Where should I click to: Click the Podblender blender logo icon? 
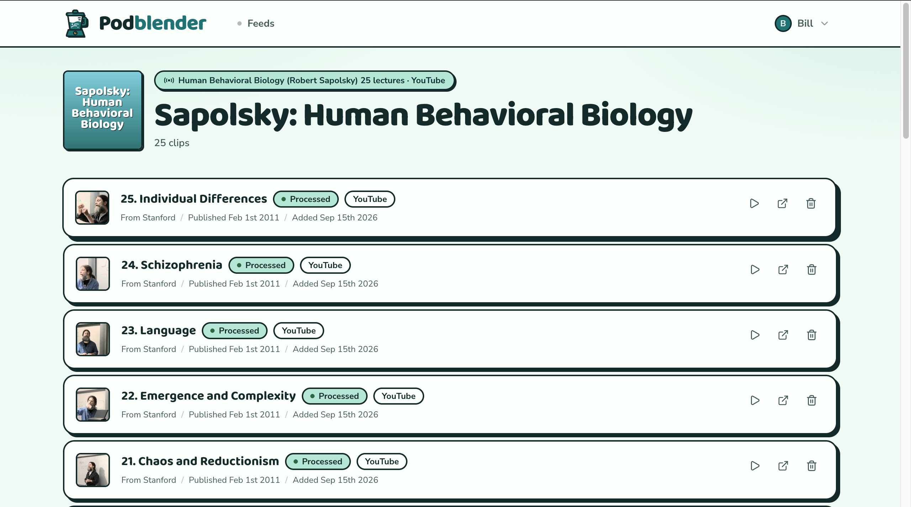(77, 23)
